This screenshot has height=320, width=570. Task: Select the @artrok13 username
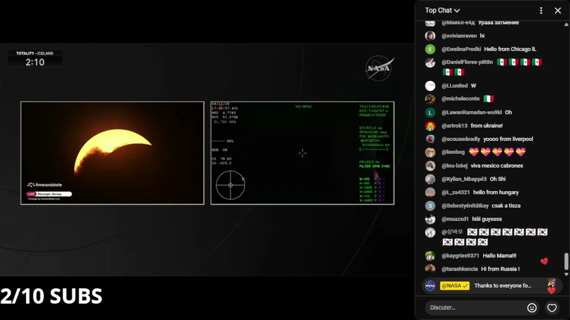[455, 126]
